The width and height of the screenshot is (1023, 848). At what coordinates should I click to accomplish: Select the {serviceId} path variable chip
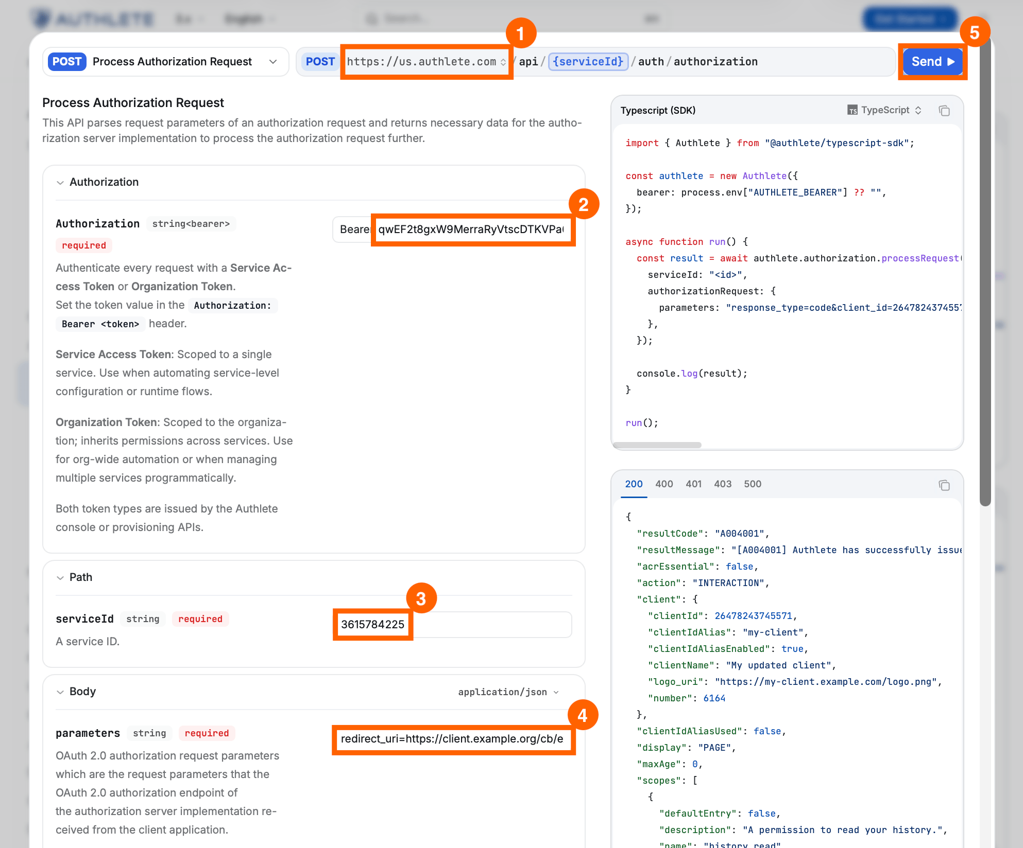588,62
